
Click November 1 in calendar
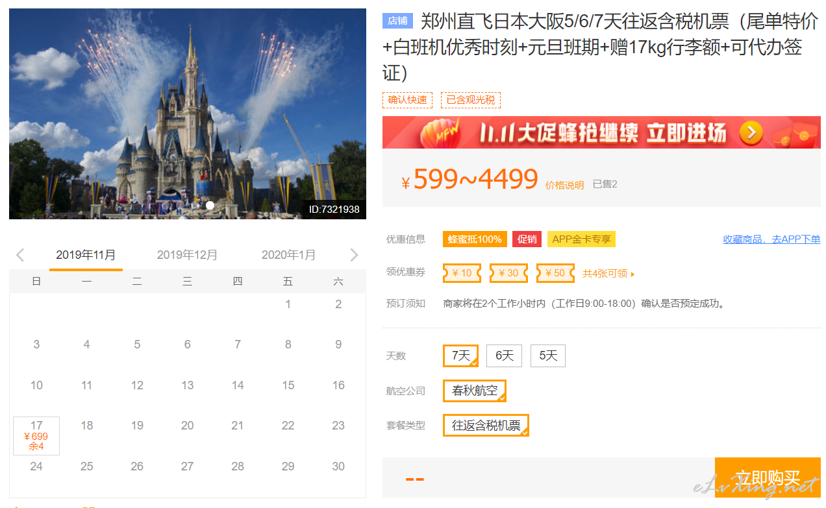(288, 304)
